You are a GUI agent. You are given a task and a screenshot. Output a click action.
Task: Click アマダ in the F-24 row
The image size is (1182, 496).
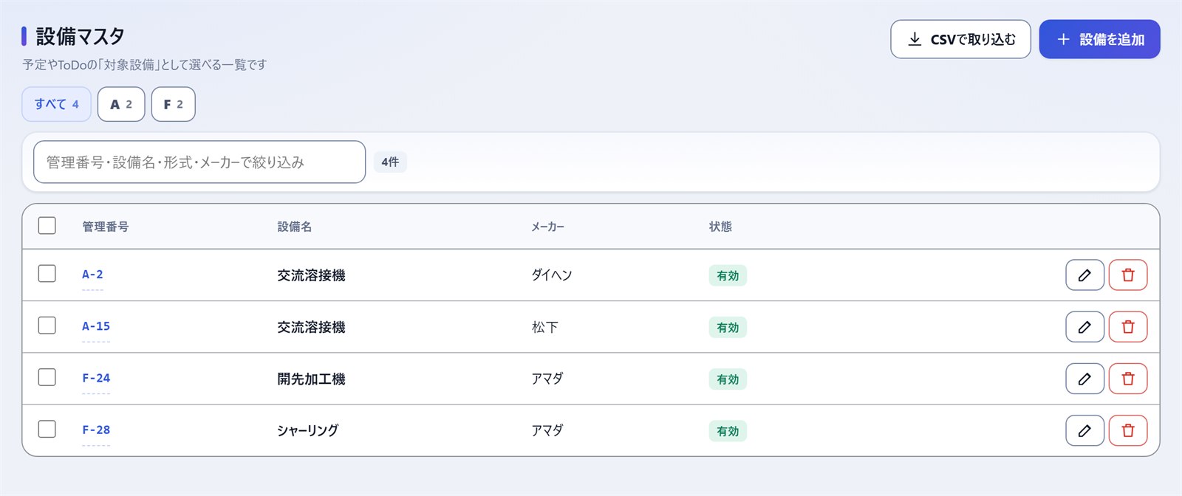[547, 379]
